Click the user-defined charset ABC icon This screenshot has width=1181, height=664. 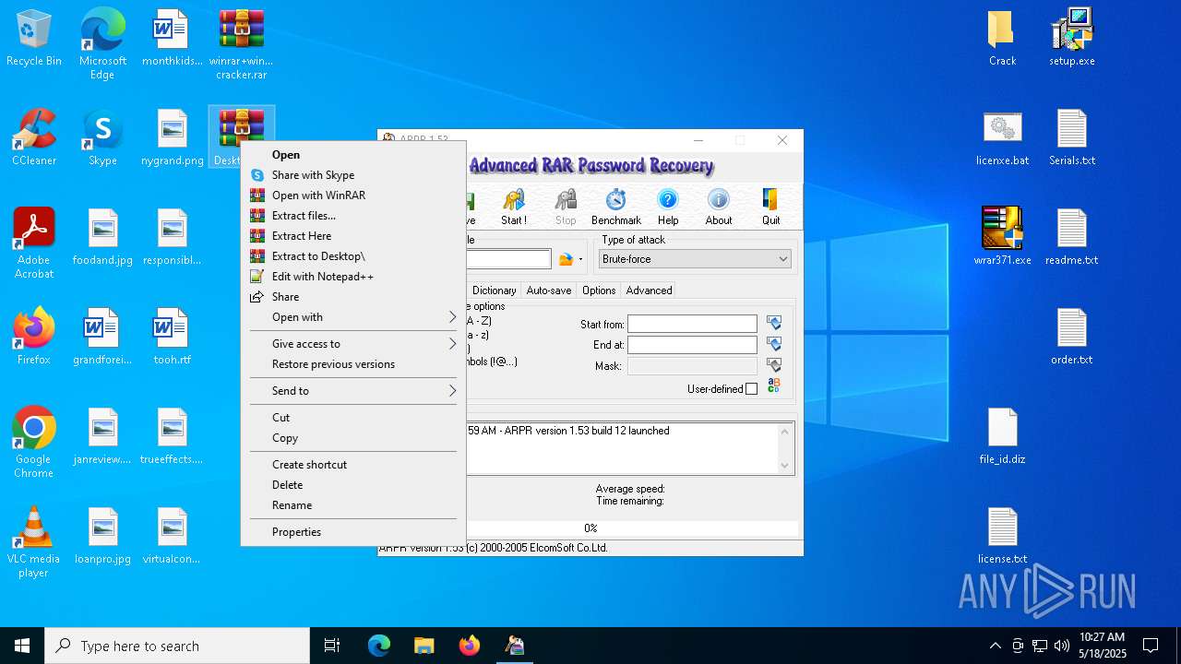pos(774,385)
